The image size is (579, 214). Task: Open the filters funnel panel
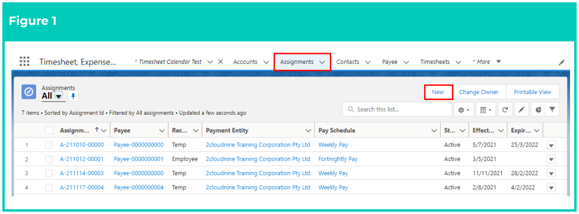[552, 109]
